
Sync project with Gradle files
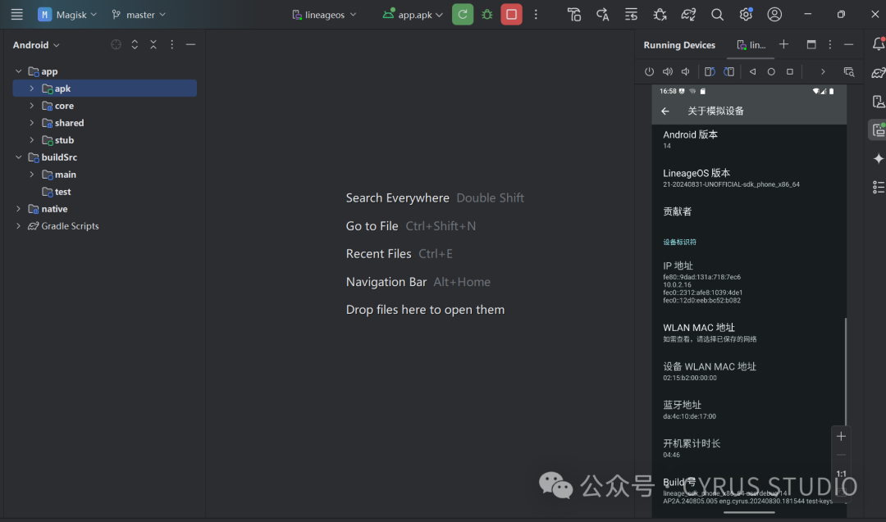click(688, 15)
